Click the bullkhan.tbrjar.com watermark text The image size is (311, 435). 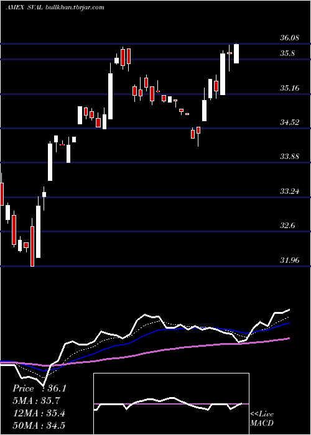coord(75,7)
